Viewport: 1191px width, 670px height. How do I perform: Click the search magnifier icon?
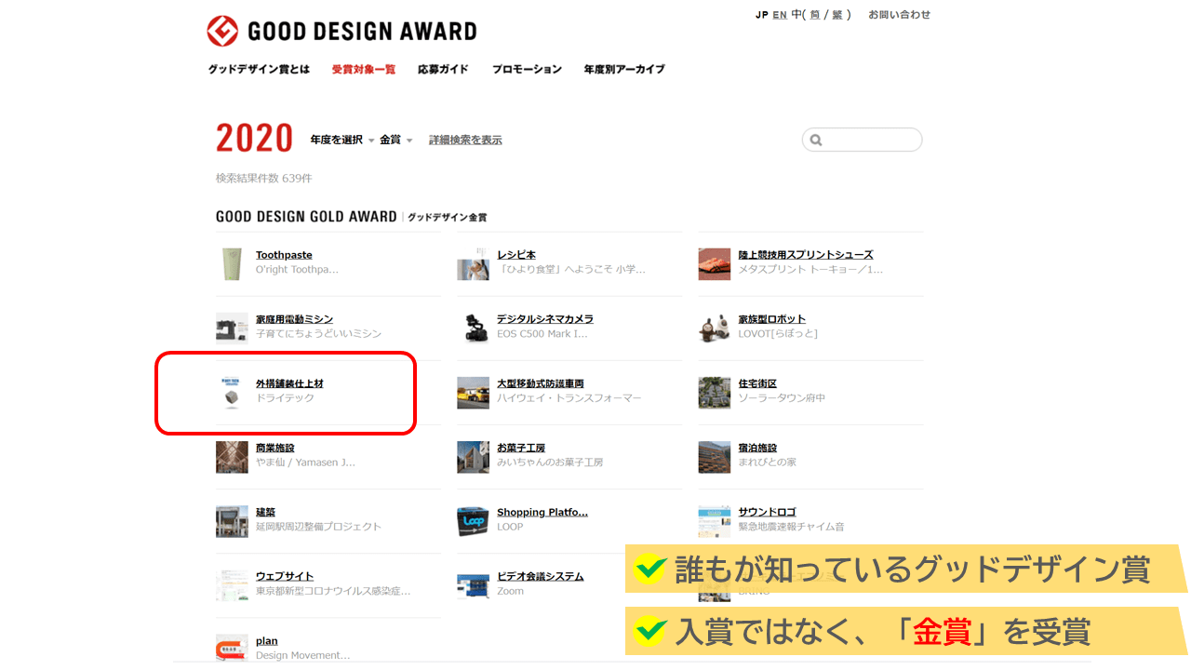click(x=816, y=141)
